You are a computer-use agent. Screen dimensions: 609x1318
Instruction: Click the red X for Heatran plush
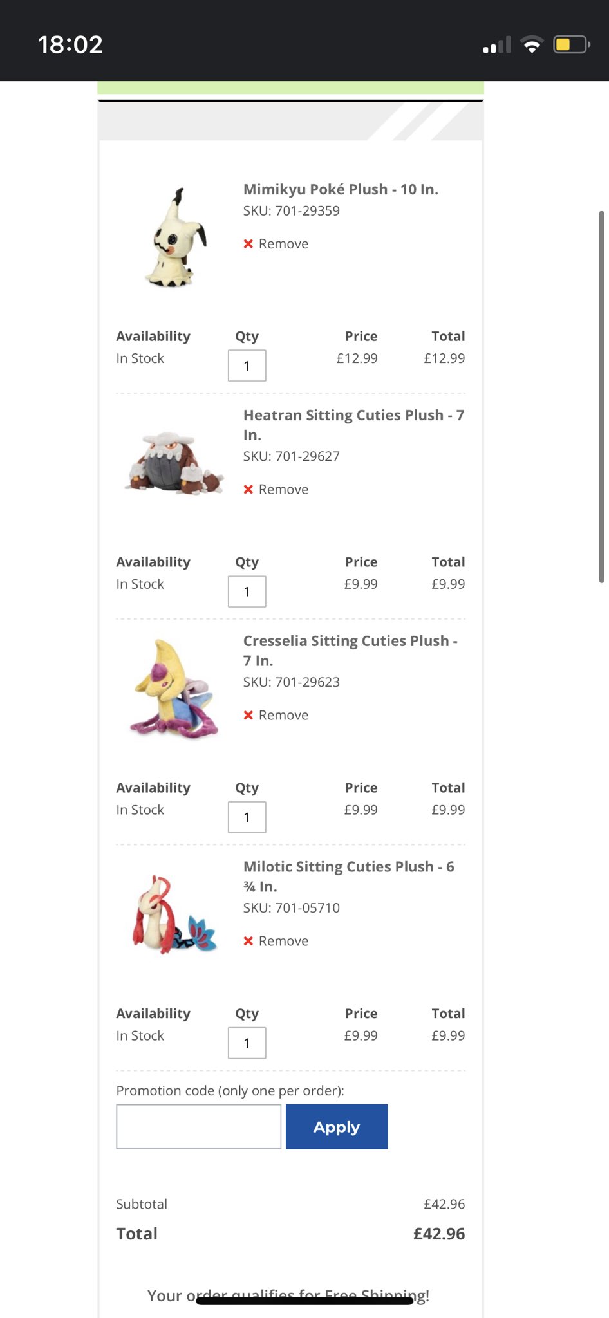[x=248, y=490]
